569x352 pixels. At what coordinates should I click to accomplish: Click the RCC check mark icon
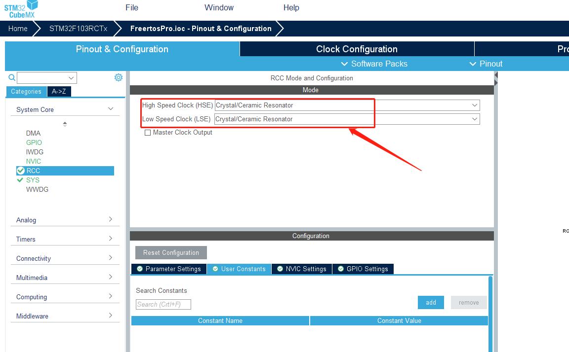[21, 171]
